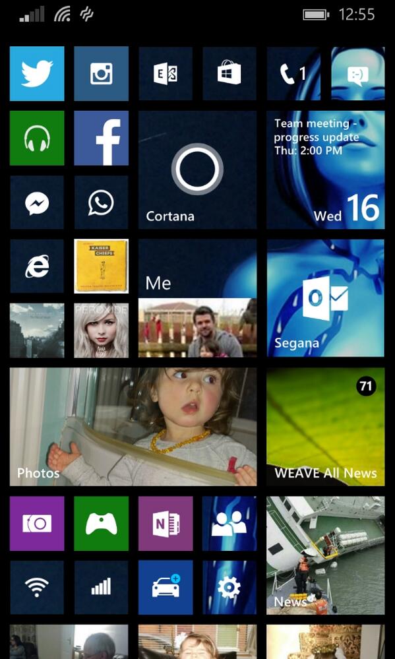The width and height of the screenshot is (395, 659).
Task: Open the WhatsApp tile
Action: click(x=102, y=203)
